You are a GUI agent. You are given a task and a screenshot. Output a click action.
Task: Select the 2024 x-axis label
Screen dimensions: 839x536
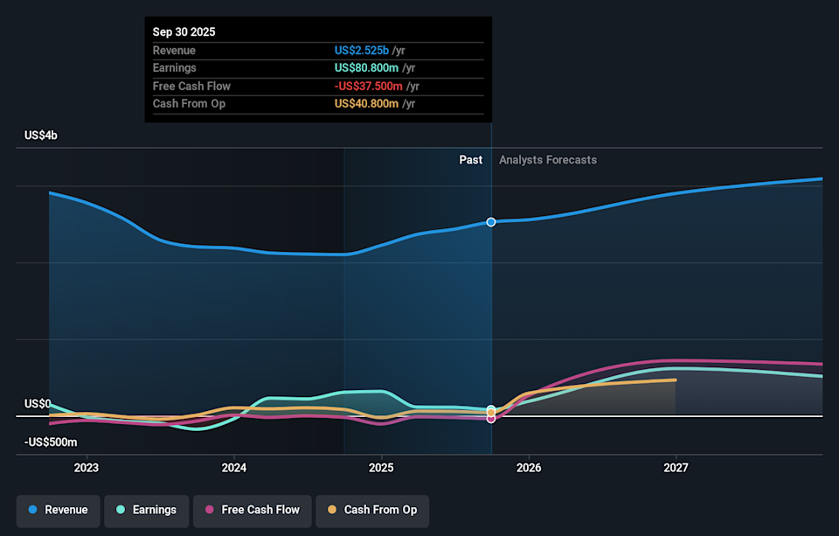(x=234, y=468)
